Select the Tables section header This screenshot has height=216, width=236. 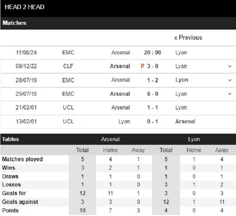[x=10, y=139]
